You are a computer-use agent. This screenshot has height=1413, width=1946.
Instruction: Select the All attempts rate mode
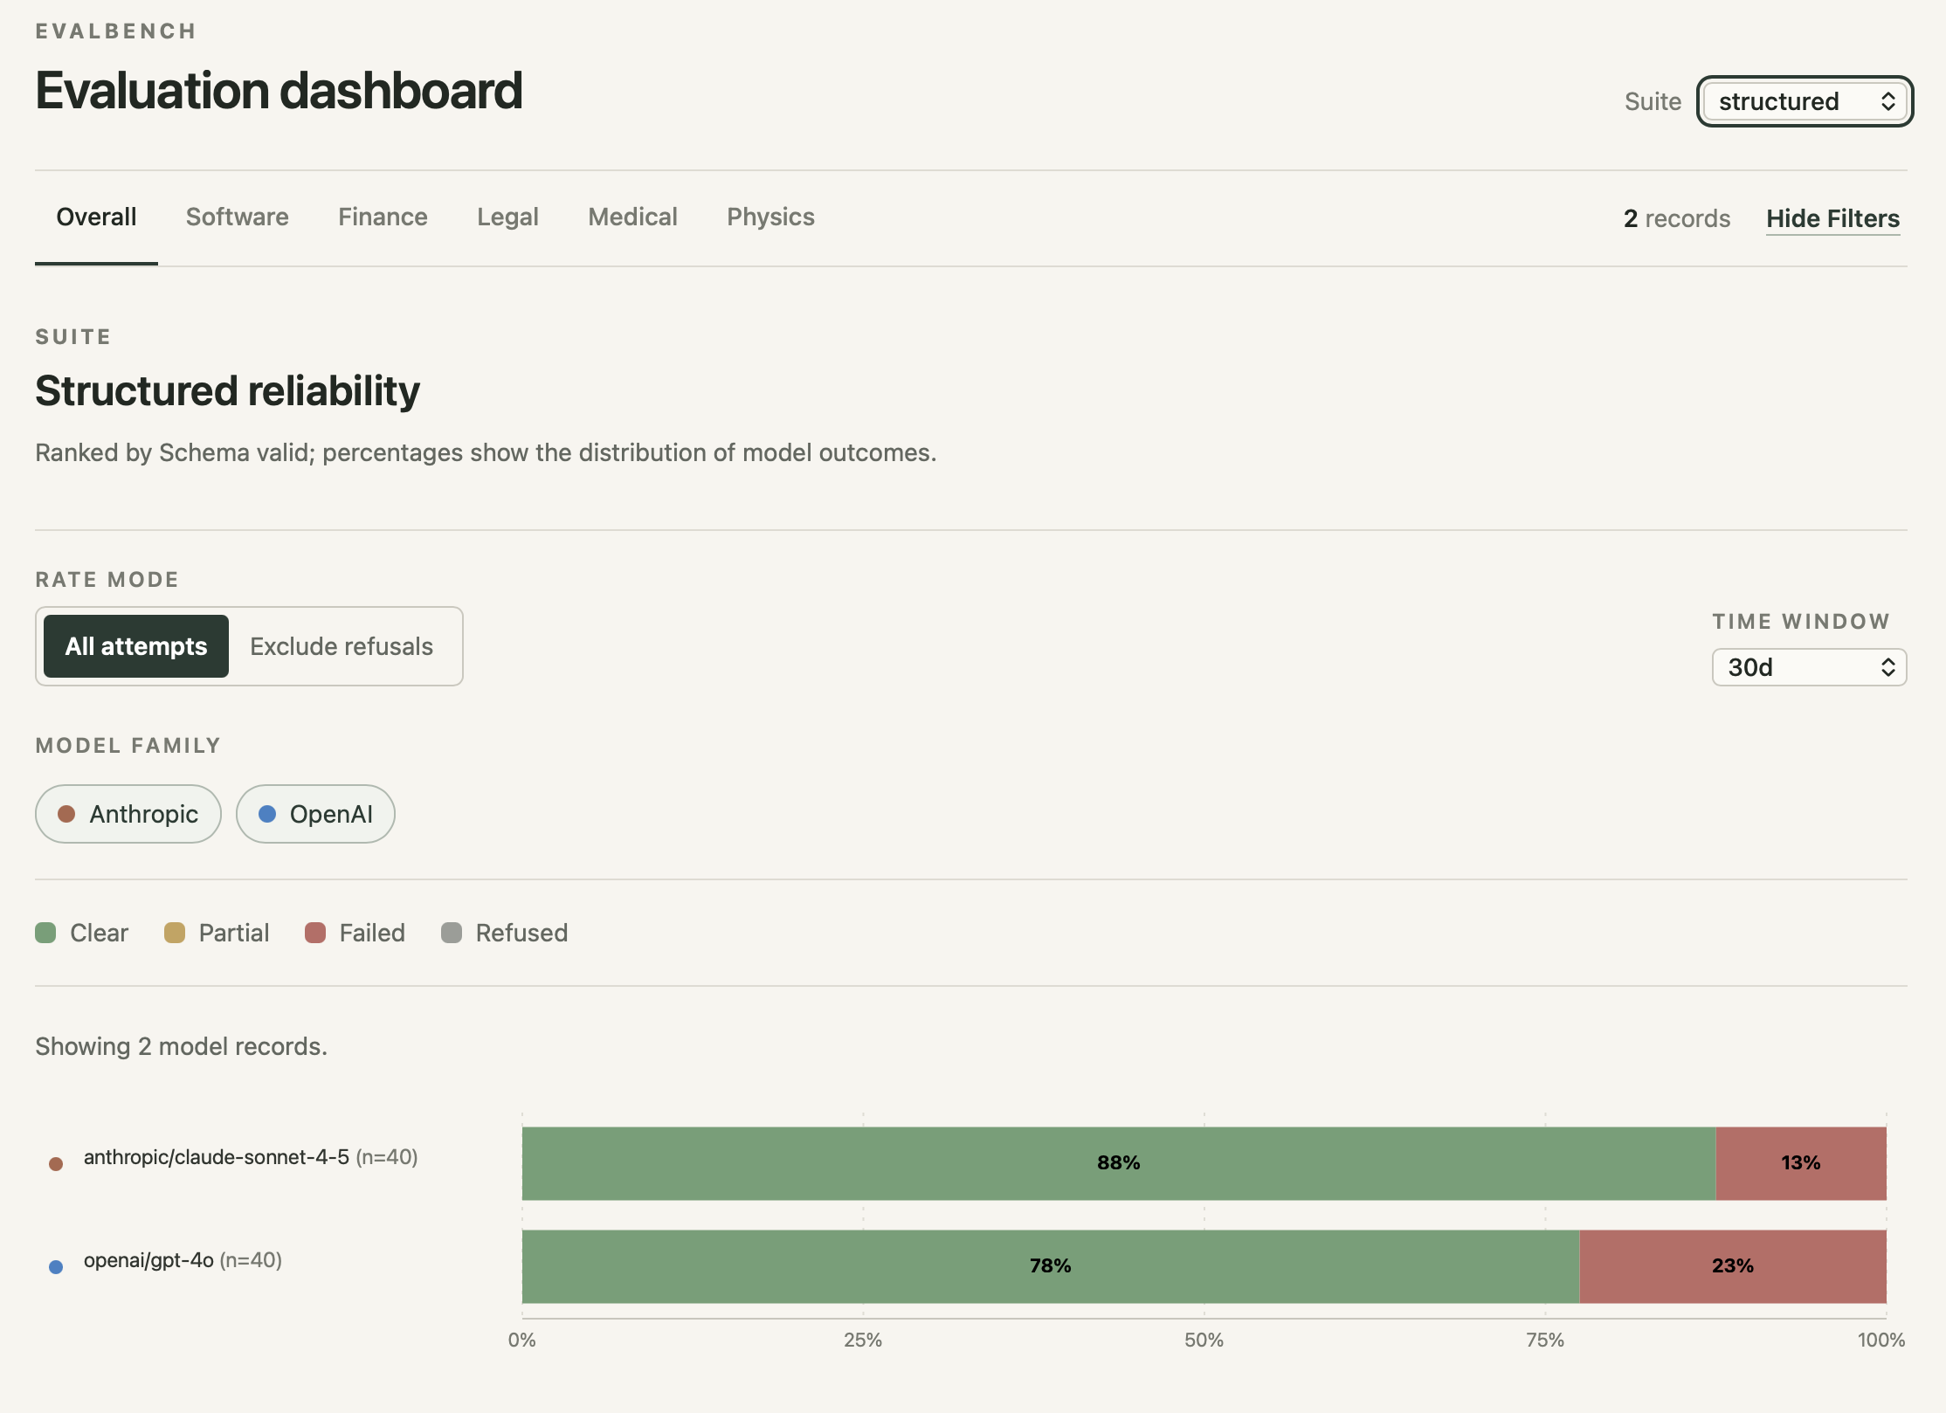tap(136, 646)
